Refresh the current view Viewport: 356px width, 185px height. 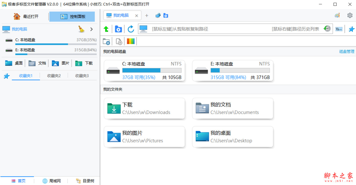tap(131, 29)
